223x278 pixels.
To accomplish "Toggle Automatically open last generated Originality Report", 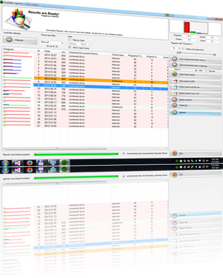I will click(124, 154).
